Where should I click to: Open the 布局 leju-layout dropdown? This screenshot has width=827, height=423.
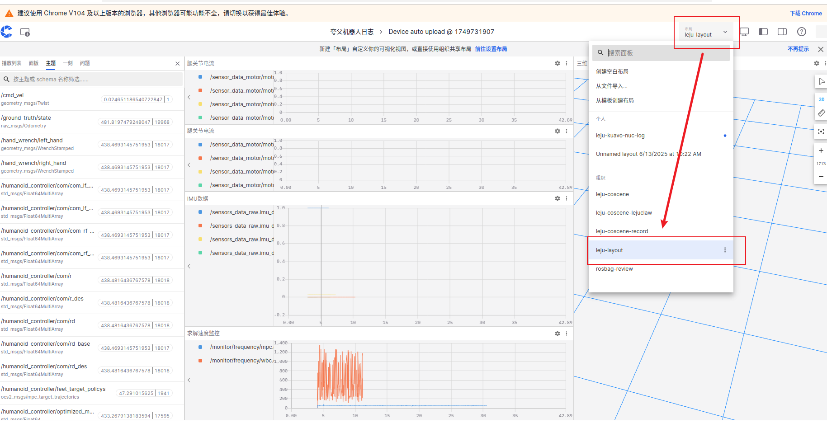click(706, 32)
